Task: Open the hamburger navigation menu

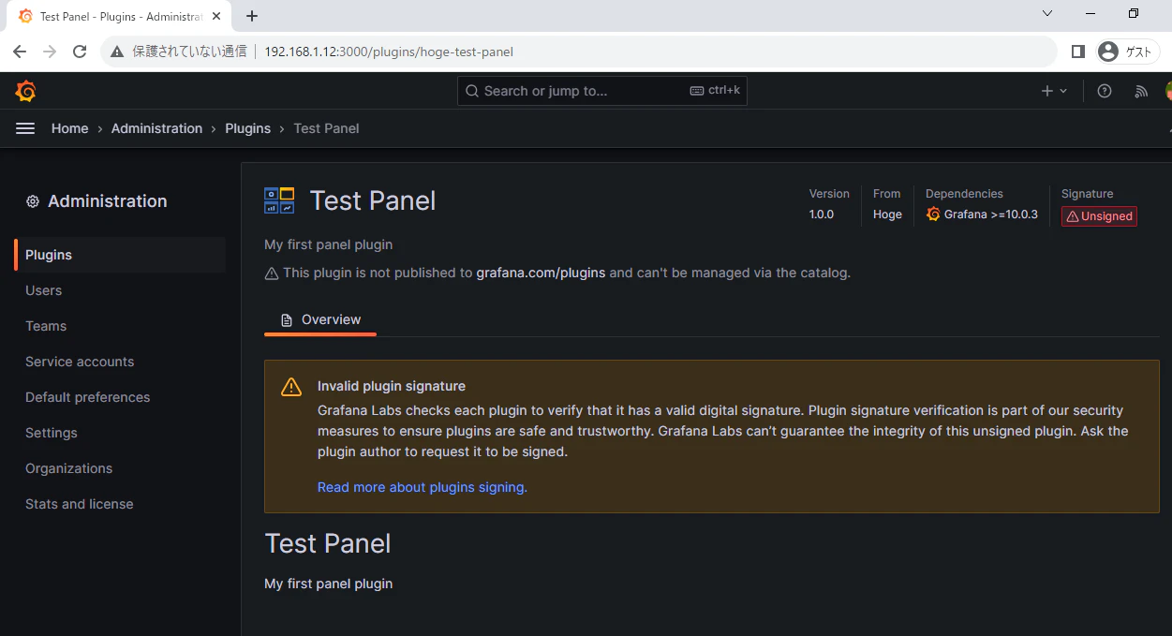Action: tap(25, 128)
